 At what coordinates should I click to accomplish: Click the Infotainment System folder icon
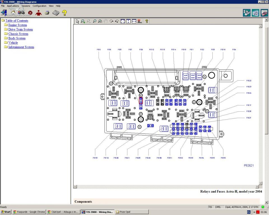coord(6,47)
